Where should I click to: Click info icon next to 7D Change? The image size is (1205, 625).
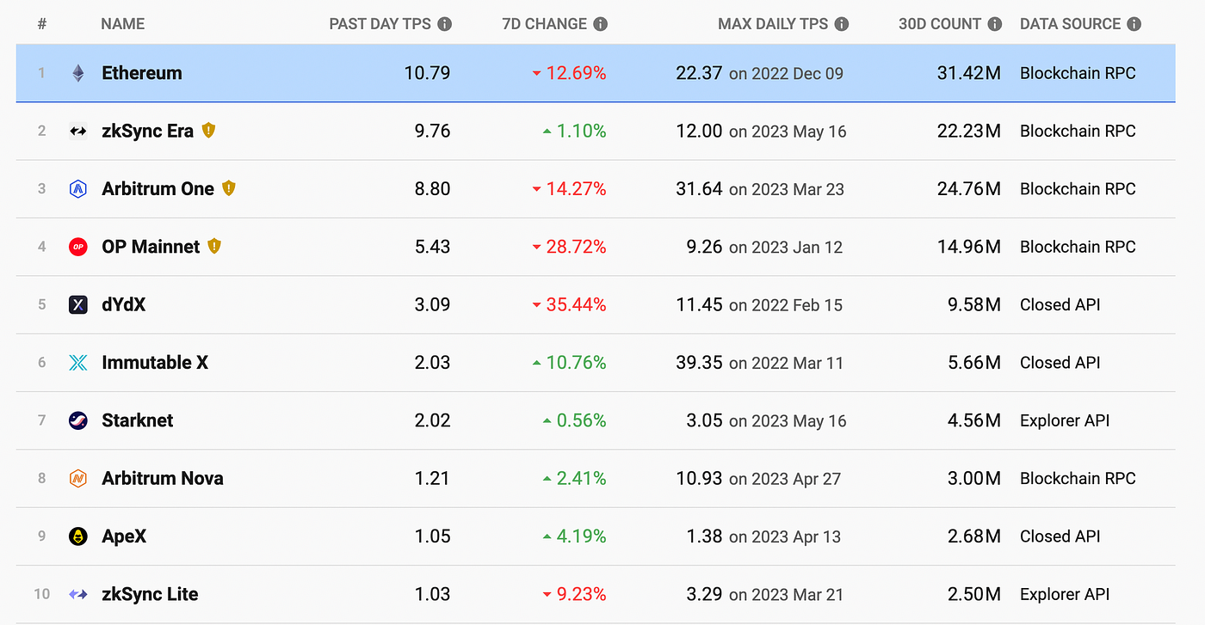[x=601, y=24]
